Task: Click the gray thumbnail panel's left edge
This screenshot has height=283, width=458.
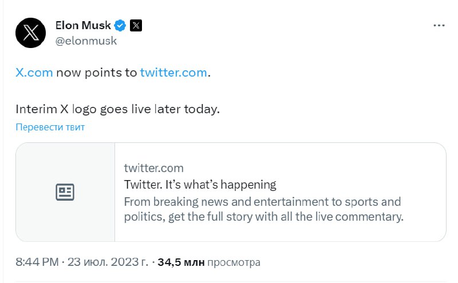Action: (21, 192)
